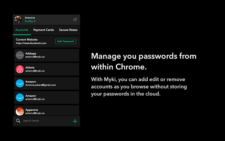Open the pop-out window icon
This screenshot has width=225, height=141.
[x=75, y=20]
